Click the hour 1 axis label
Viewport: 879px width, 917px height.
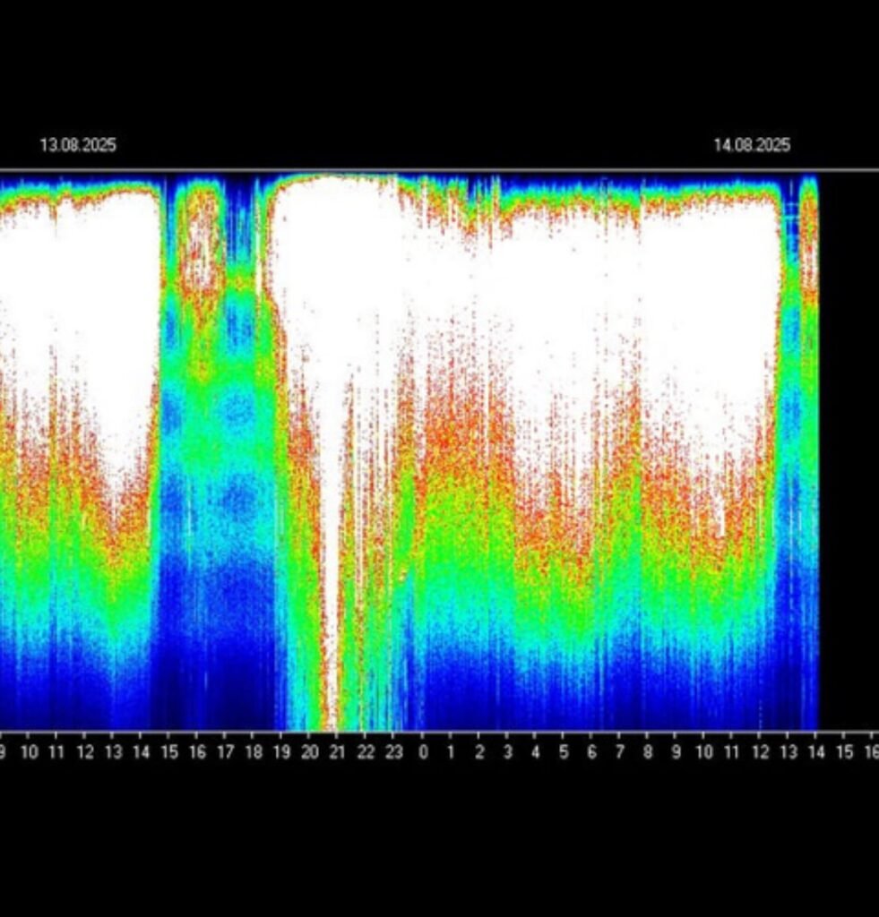tap(451, 752)
